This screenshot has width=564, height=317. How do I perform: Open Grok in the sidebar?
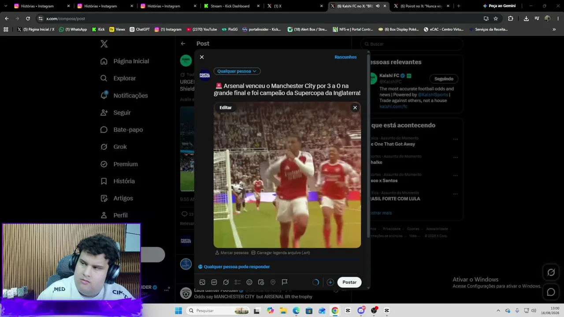click(114, 147)
